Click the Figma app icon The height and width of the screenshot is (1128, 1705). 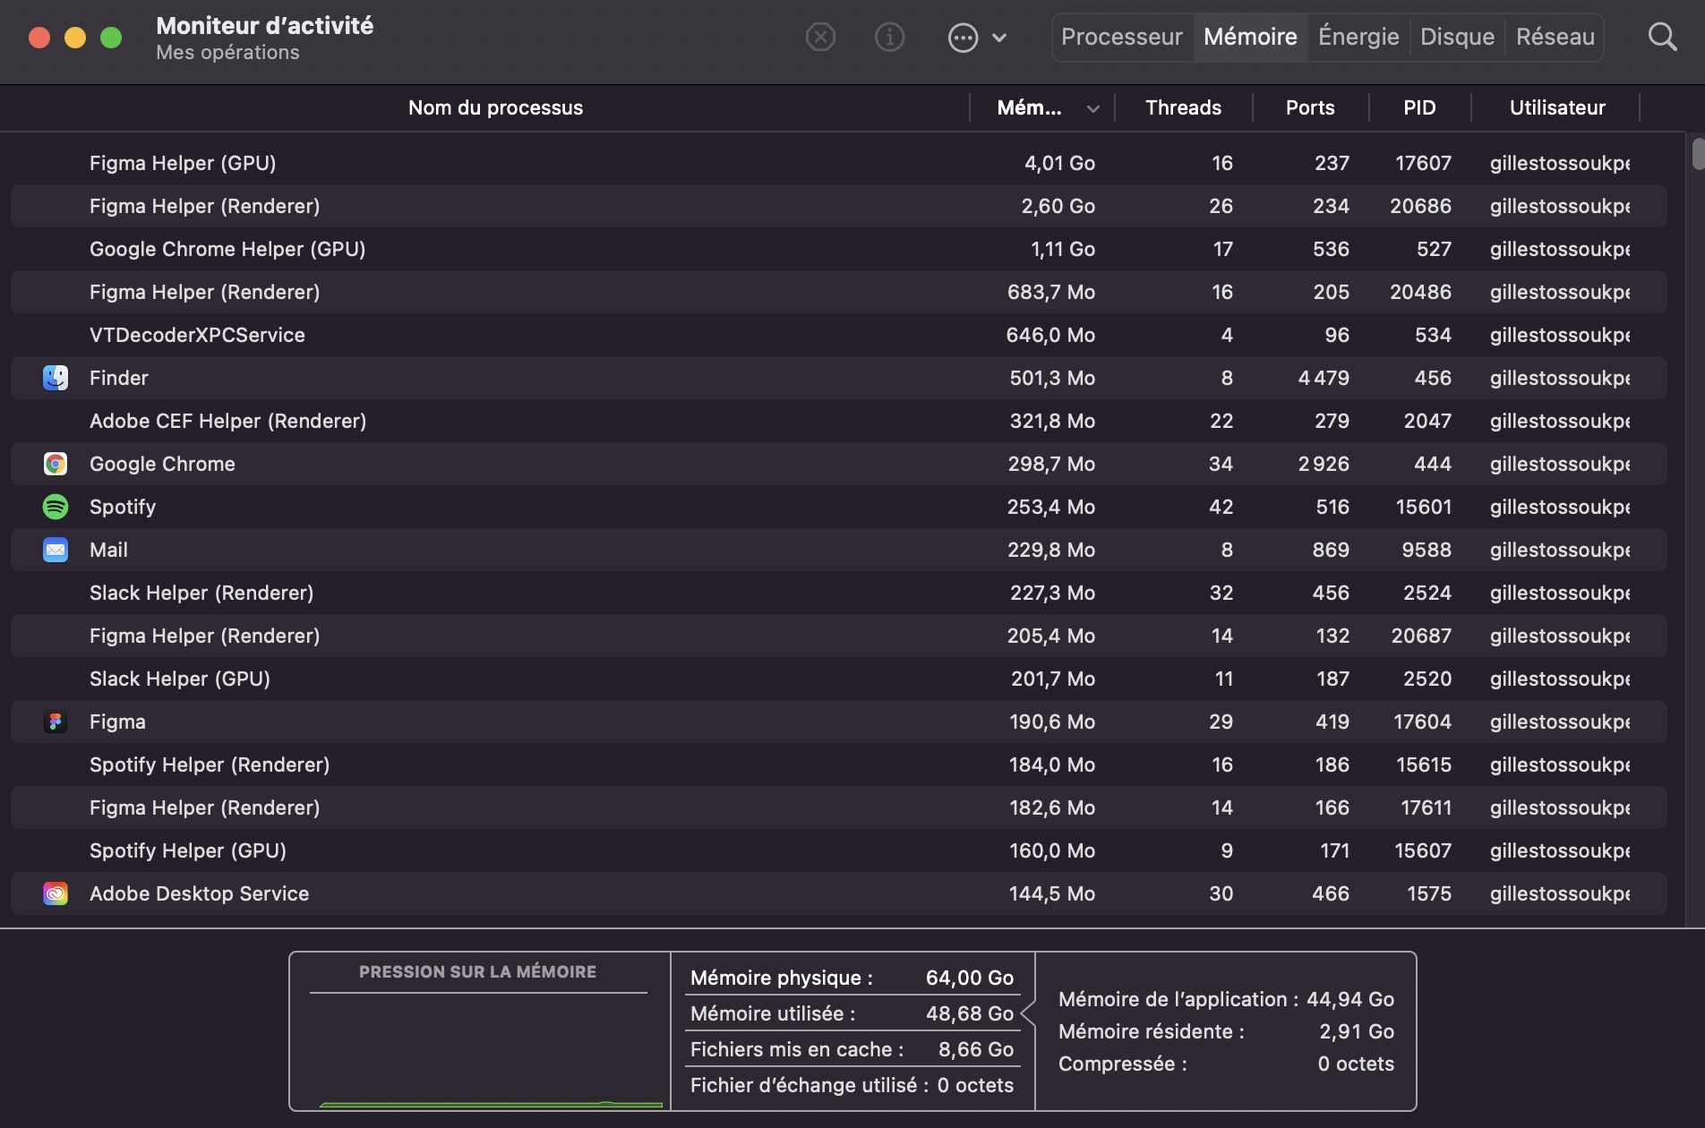point(56,722)
